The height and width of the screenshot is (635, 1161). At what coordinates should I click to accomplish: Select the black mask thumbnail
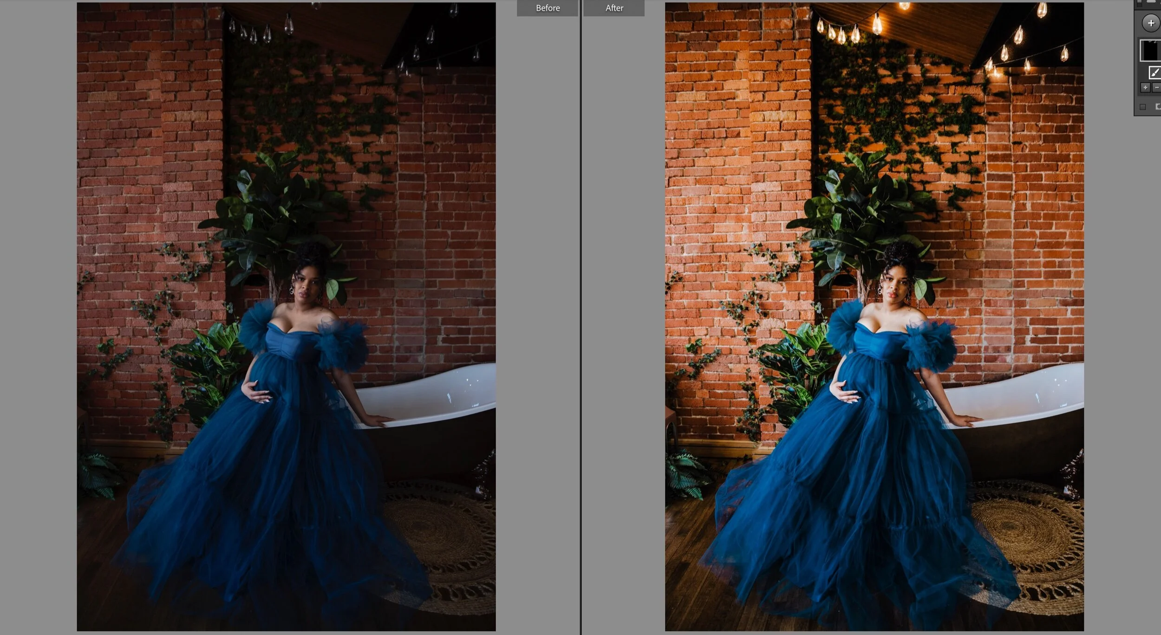coord(1151,51)
